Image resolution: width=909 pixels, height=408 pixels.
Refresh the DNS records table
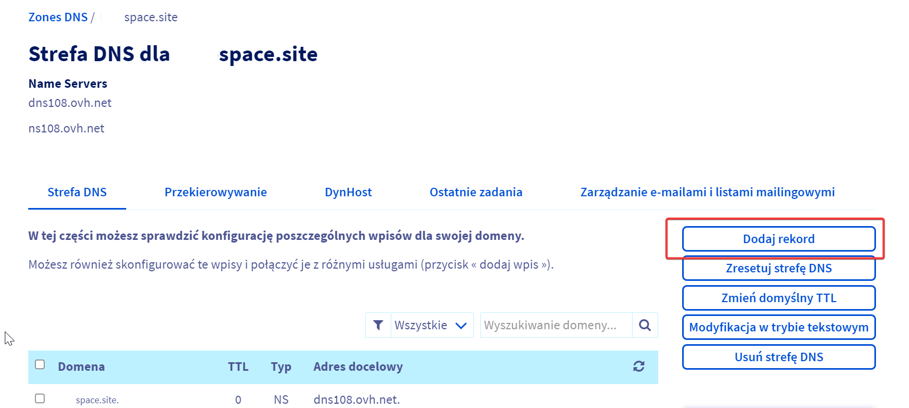[638, 366]
